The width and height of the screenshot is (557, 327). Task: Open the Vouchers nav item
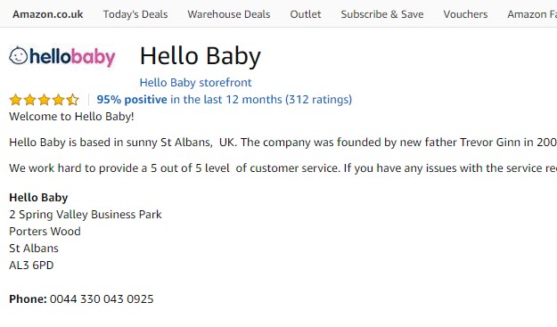(465, 14)
